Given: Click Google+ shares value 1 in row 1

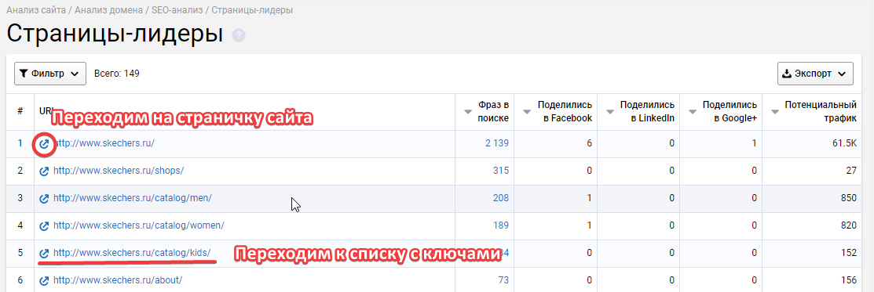Looking at the screenshot, I should tap(754, 143).
